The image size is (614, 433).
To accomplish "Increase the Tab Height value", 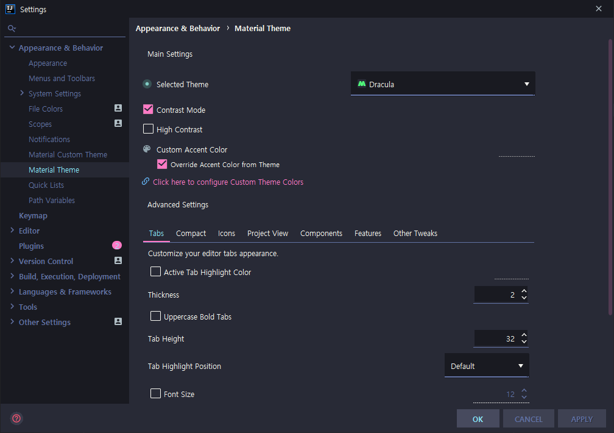I will point(524,335).
